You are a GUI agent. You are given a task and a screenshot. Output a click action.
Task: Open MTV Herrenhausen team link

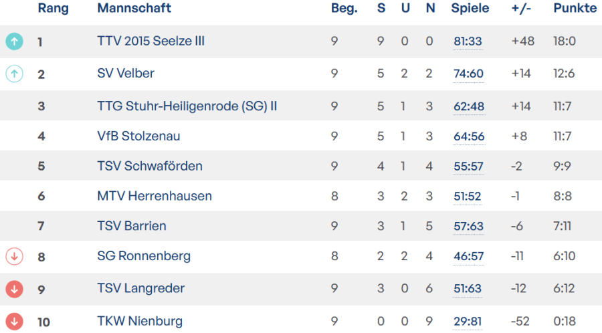click(155, 197)
